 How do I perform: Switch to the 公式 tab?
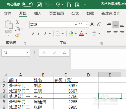[75, 13]
